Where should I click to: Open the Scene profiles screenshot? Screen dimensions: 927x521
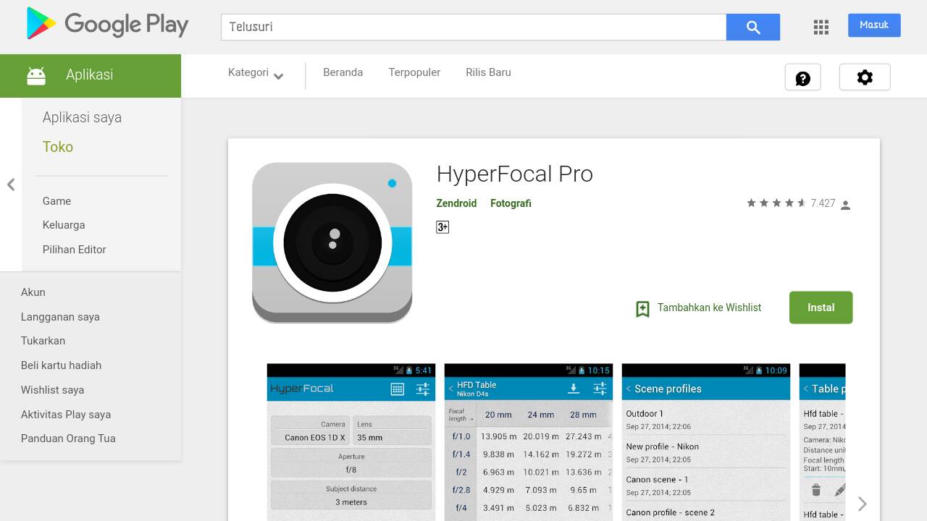(706, 442)
